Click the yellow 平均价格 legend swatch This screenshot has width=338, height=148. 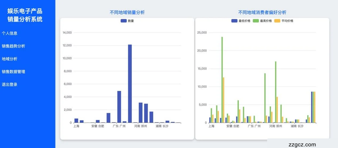pyautogui.click(x=277, y=21)
